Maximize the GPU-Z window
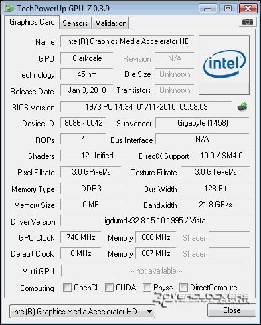The height and width of the screenshot is (325, 261). tap(228, 9)
